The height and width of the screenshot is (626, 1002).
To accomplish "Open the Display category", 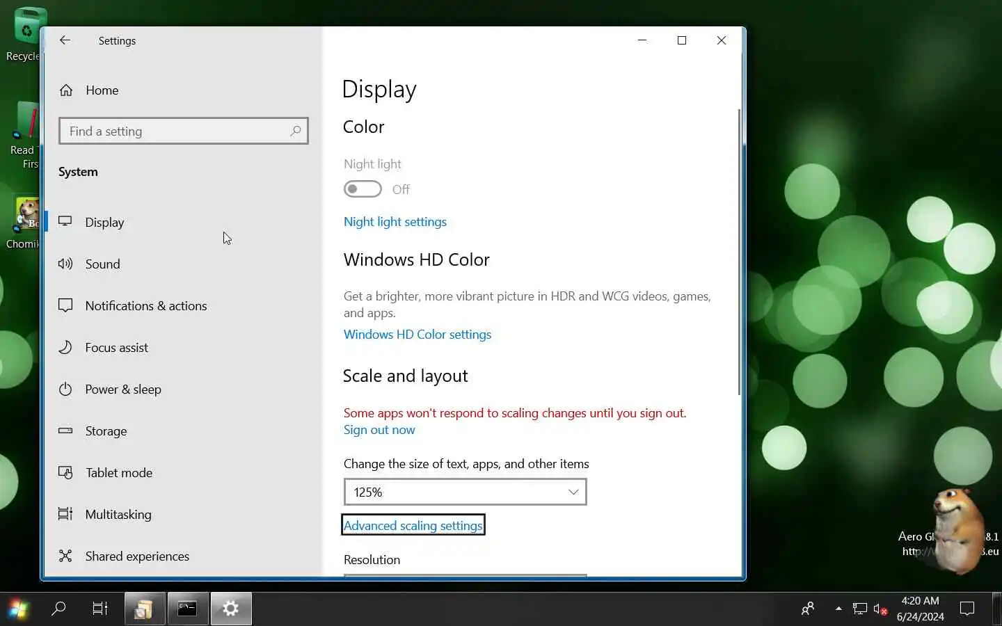I will (x=184, y=222).
